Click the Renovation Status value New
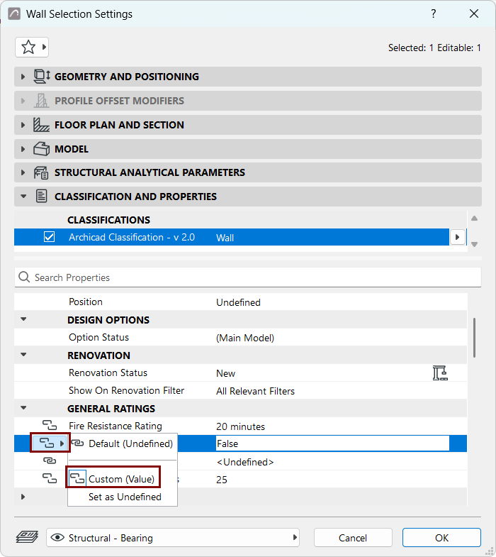 (225, 373)
